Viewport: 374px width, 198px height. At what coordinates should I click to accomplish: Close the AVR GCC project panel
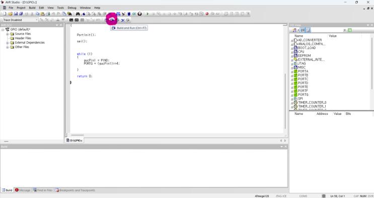(x=61, y=25)
